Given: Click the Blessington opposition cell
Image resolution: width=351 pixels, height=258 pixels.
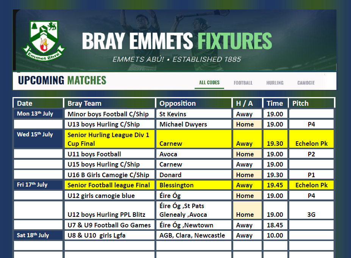Looking at the screenshot, I should click(193, 185).
